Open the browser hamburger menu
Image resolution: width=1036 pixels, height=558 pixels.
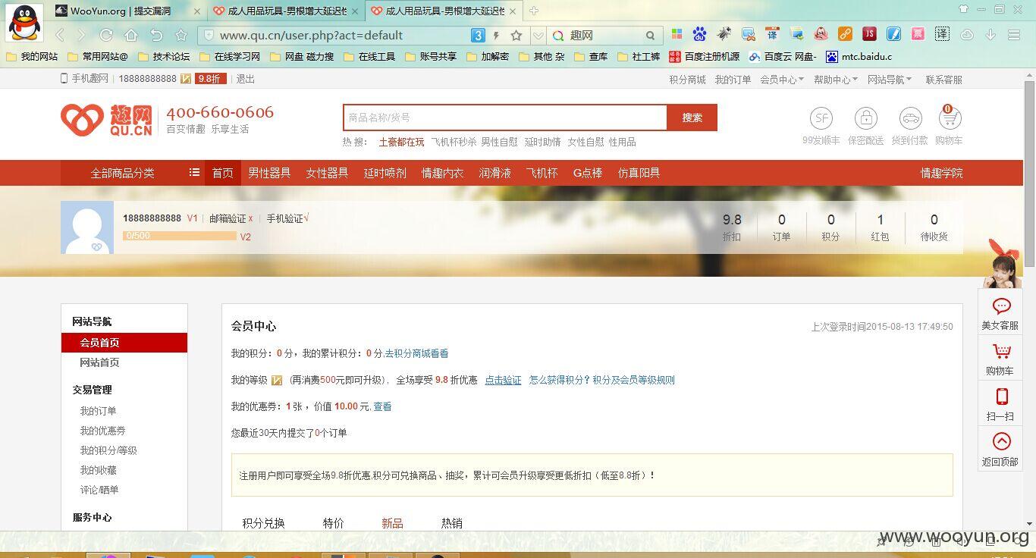click(x=1014, y=35)
